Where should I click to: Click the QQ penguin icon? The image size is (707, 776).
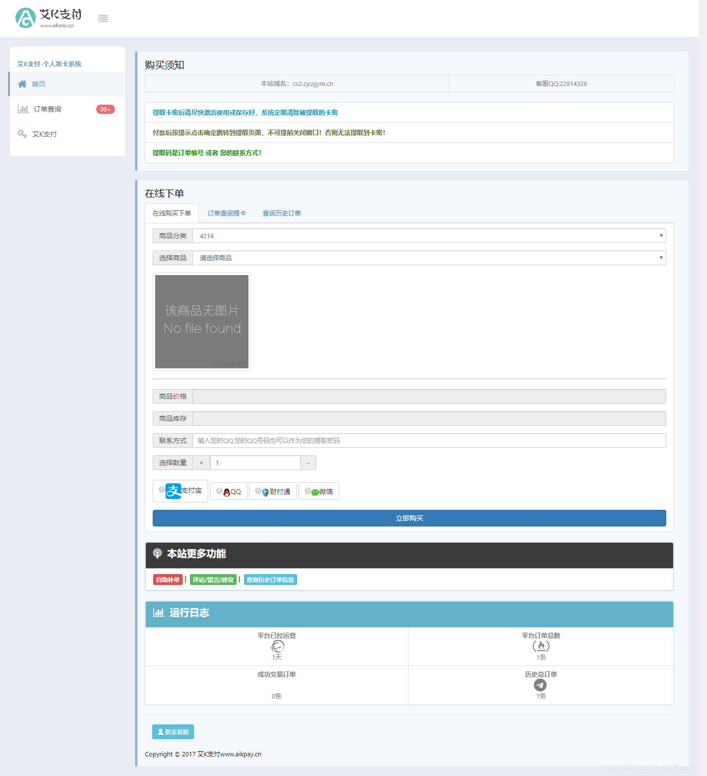(x=226, y=492)
